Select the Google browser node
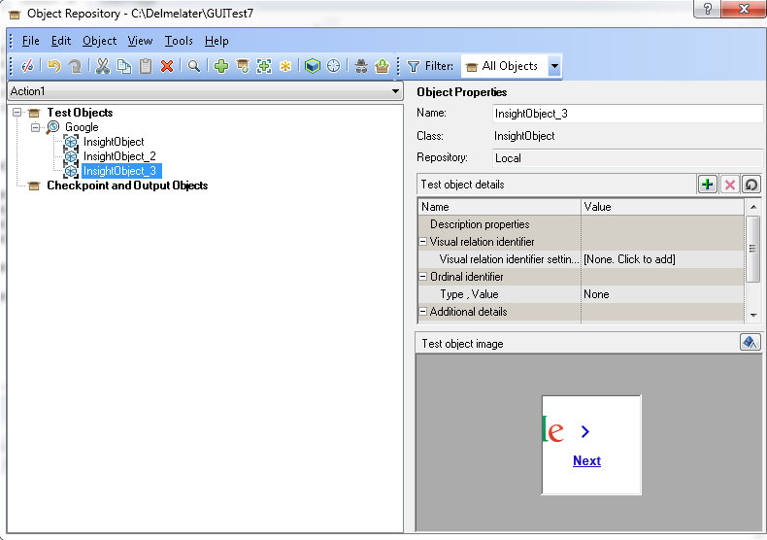The width and height of the screenshot is (767, 540). (82, 127)
